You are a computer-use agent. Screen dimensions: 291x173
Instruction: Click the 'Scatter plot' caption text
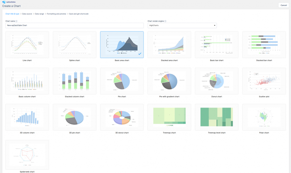[x=264, y=97]
